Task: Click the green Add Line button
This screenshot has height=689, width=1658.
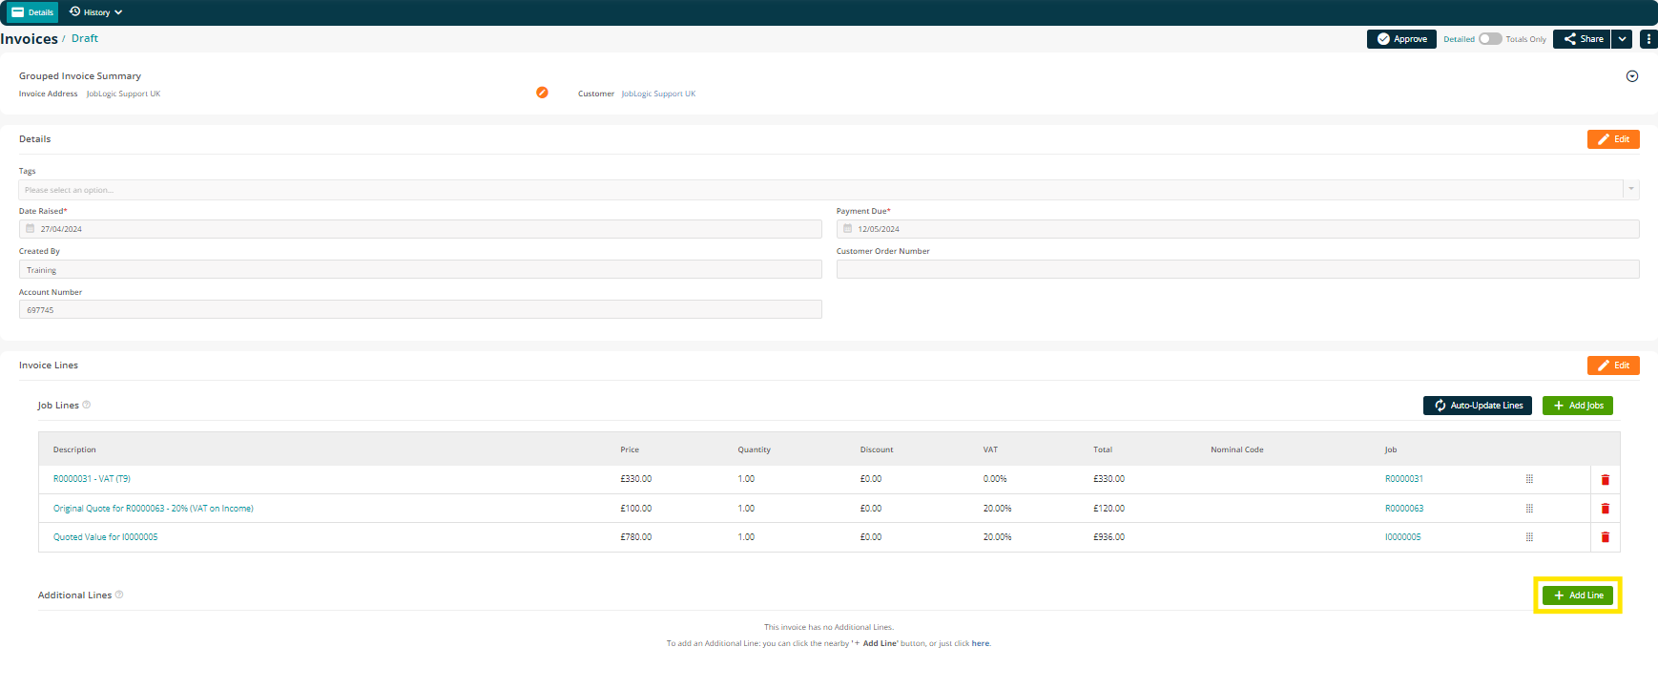Action: coord(1578,595)
